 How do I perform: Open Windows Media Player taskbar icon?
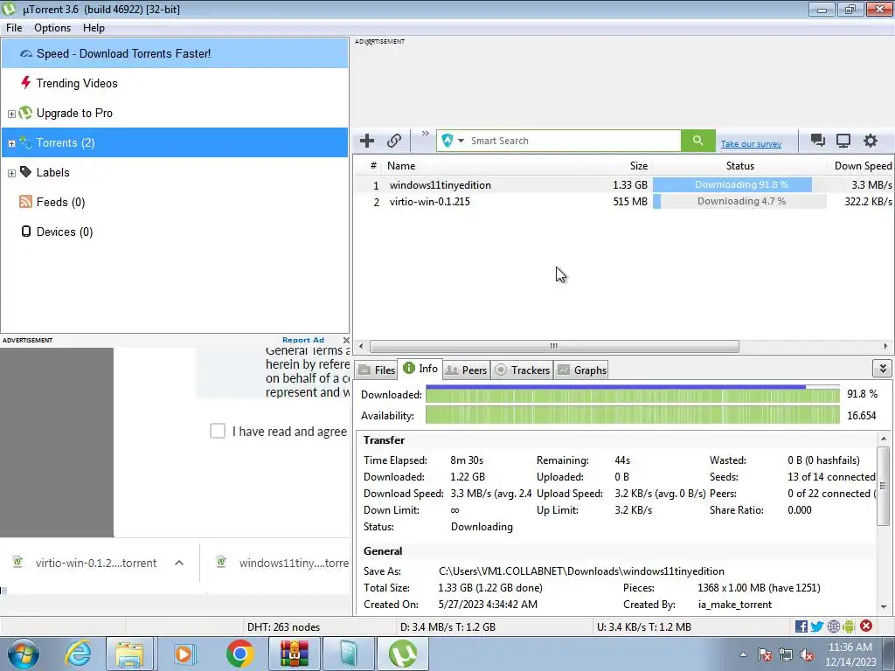[184, 654]
